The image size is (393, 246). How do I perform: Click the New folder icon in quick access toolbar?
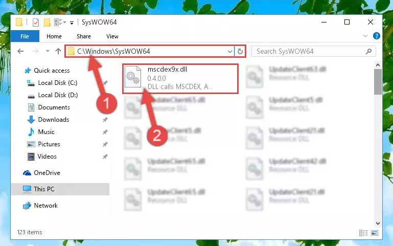(x=47, y=23)
